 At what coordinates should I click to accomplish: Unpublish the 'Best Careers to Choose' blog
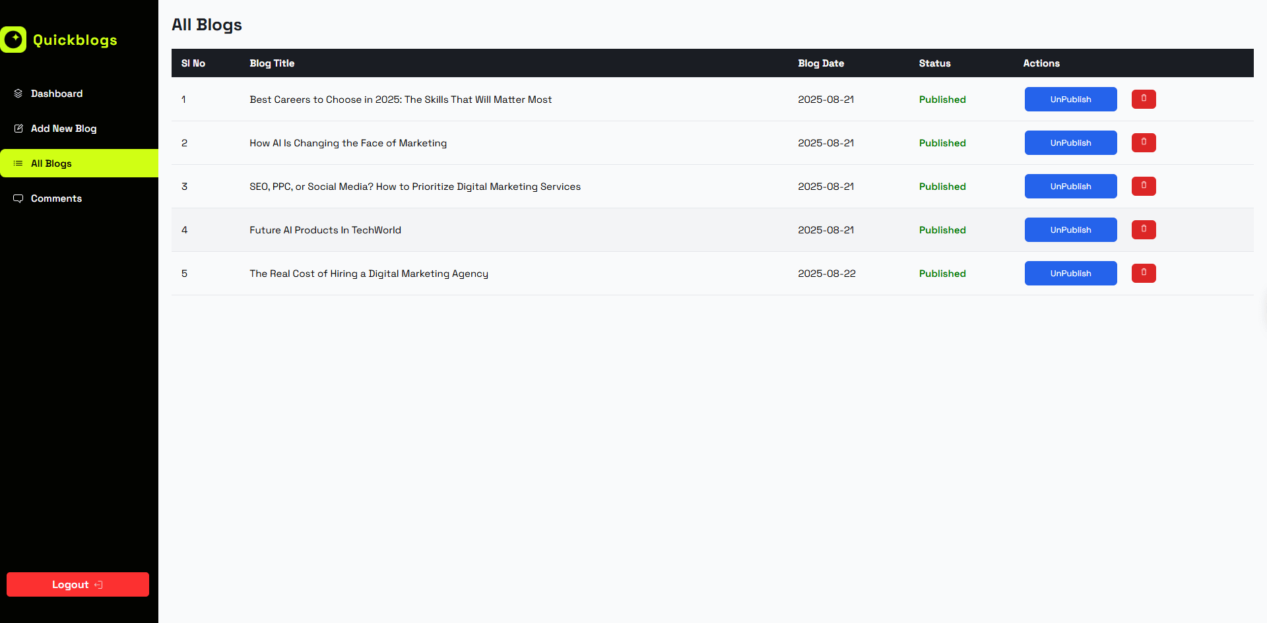(1070, 99)
